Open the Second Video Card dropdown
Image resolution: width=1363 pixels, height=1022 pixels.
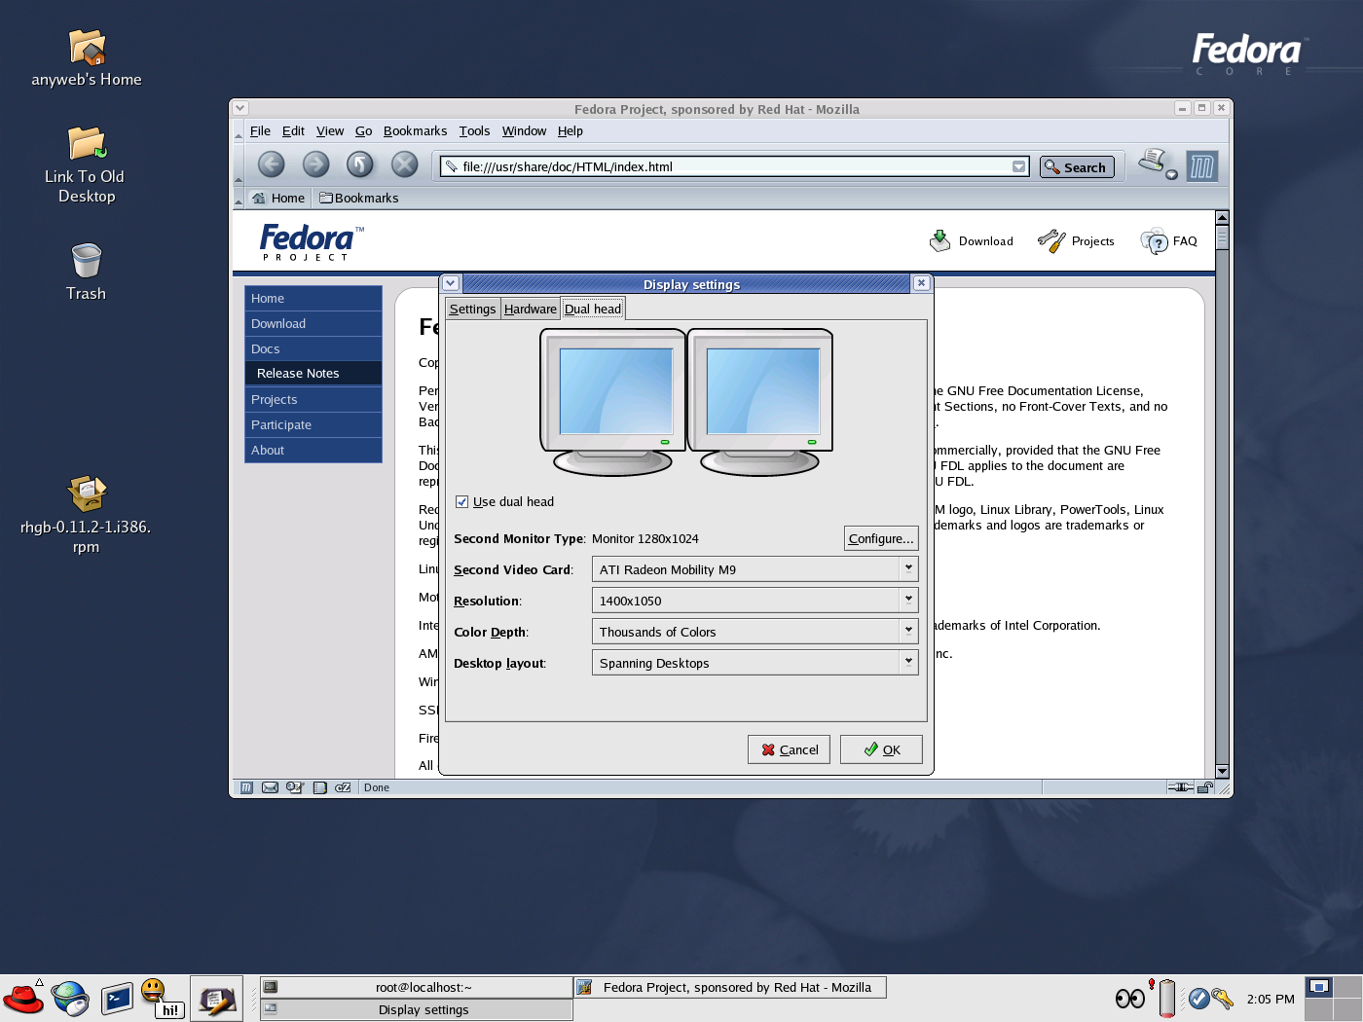click(755, 569)
